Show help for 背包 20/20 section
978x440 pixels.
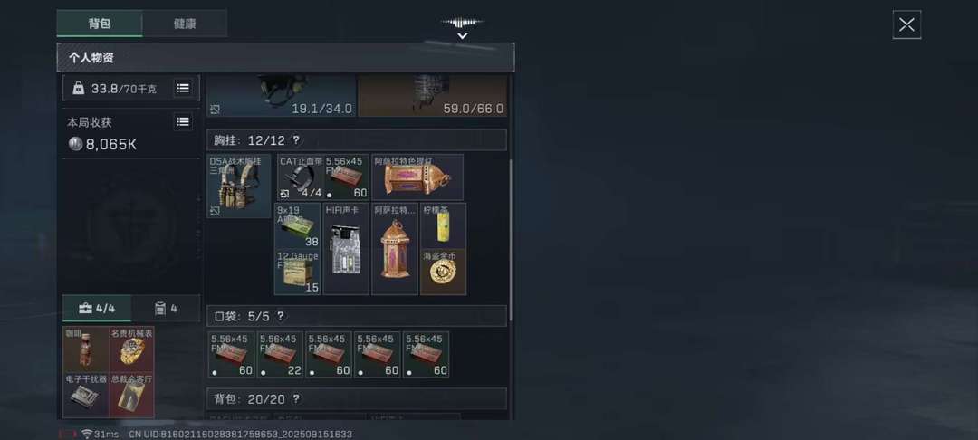[x=295, y=399]
